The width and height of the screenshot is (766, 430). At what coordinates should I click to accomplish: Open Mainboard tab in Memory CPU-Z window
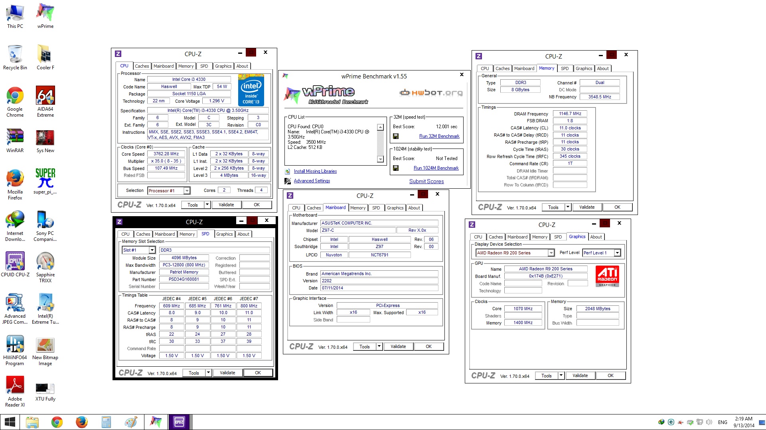point(524,68)
